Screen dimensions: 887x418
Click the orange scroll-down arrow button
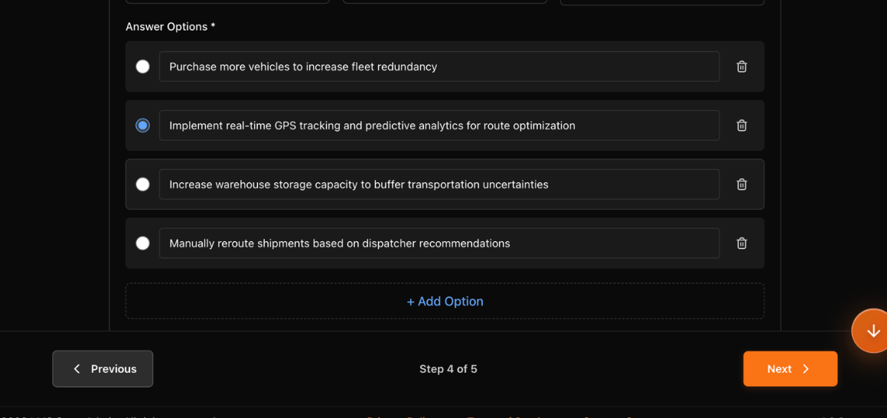pyautogui.click(x=872, y=331)
